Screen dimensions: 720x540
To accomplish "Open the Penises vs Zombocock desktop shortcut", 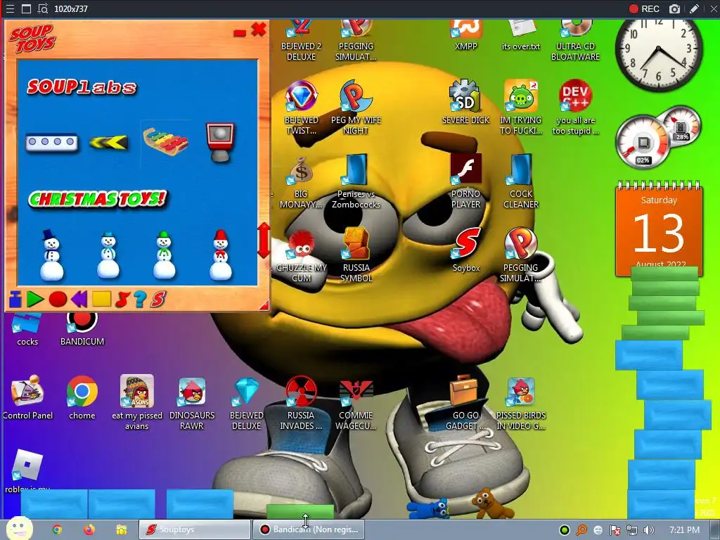I will point(356,182).
